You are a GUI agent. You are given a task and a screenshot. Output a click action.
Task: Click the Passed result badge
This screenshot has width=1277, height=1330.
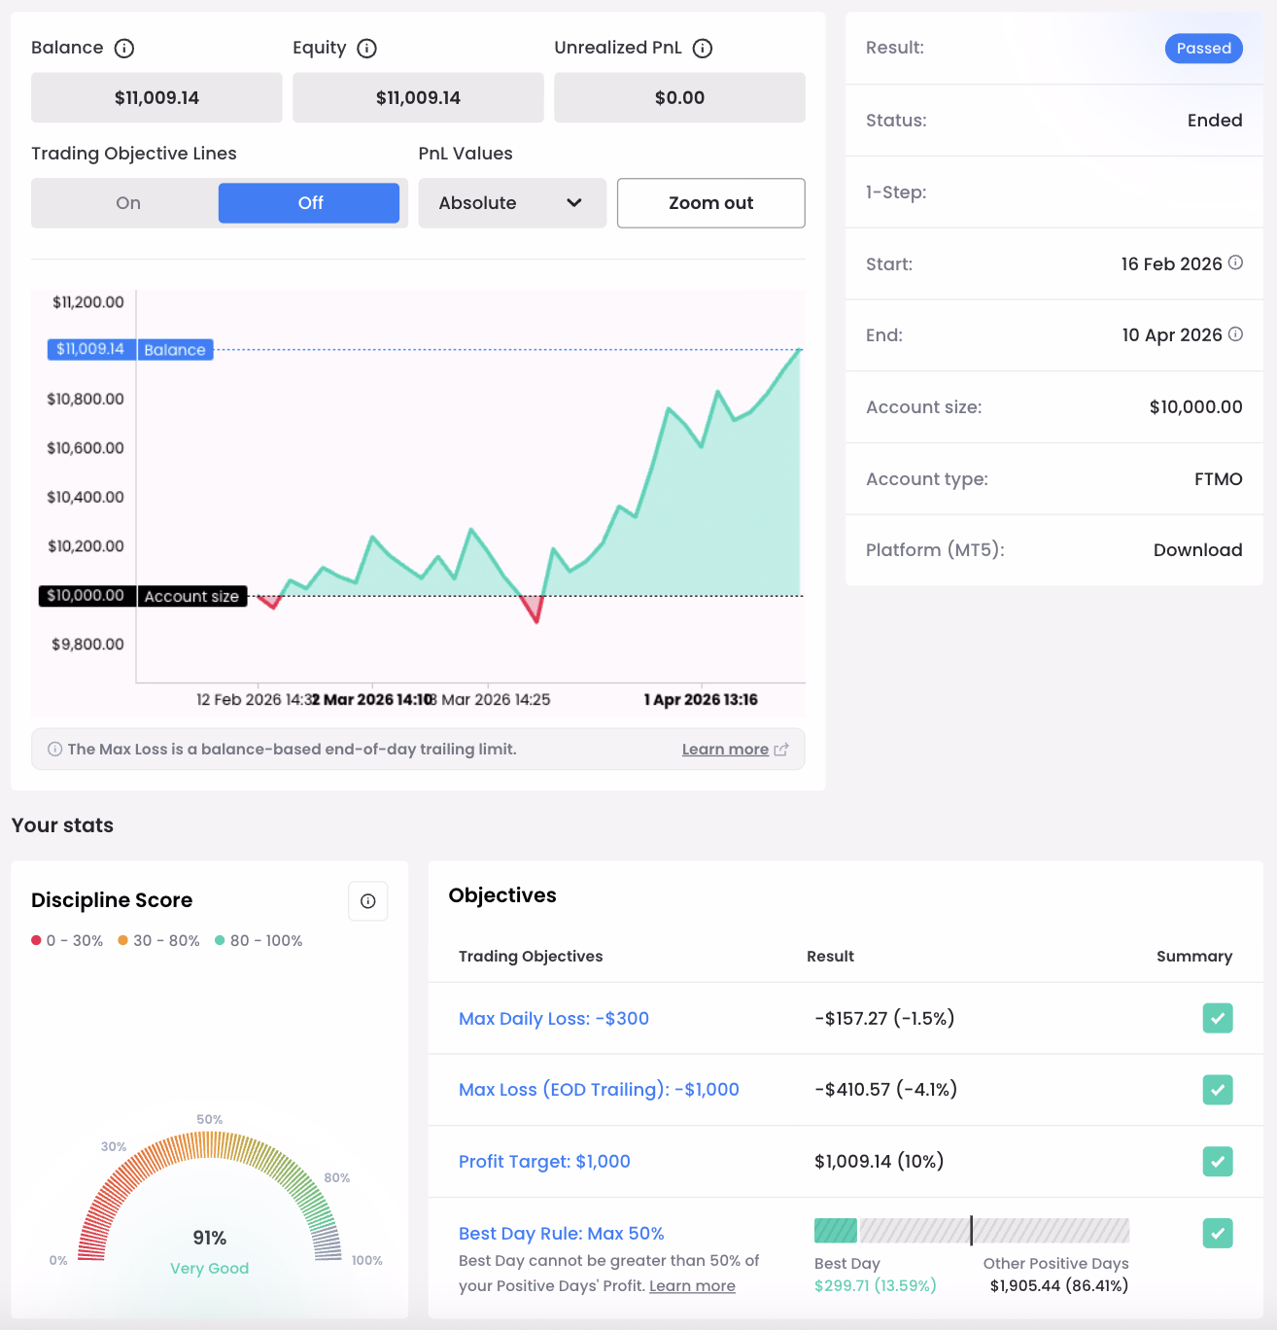[1204, 49]
